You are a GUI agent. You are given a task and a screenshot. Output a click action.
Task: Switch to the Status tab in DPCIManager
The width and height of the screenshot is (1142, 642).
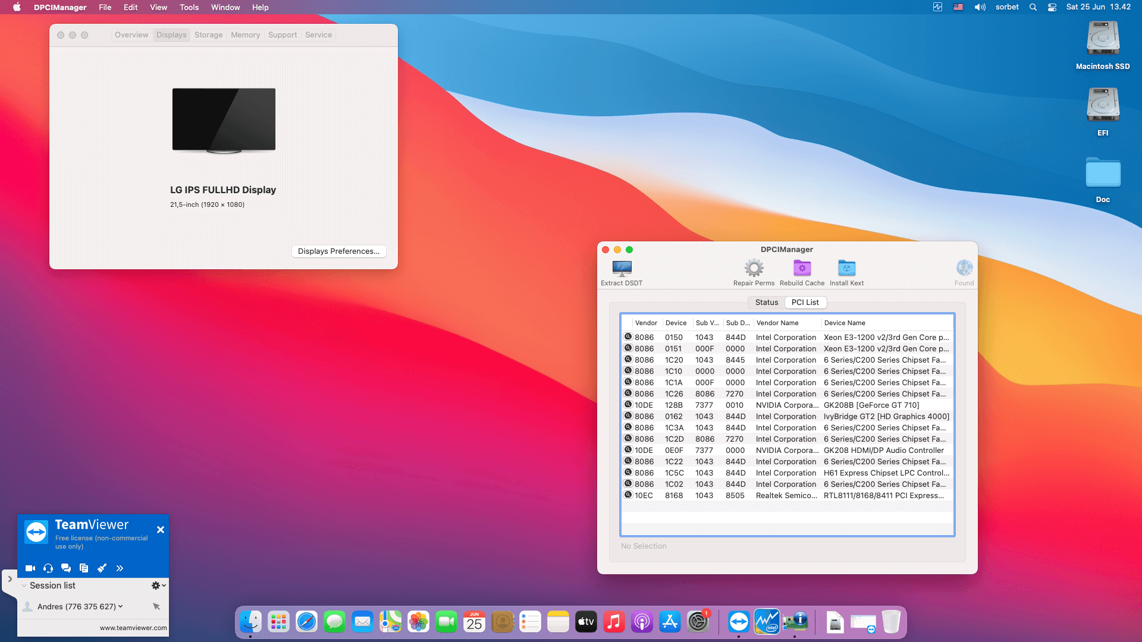[767, 303]
